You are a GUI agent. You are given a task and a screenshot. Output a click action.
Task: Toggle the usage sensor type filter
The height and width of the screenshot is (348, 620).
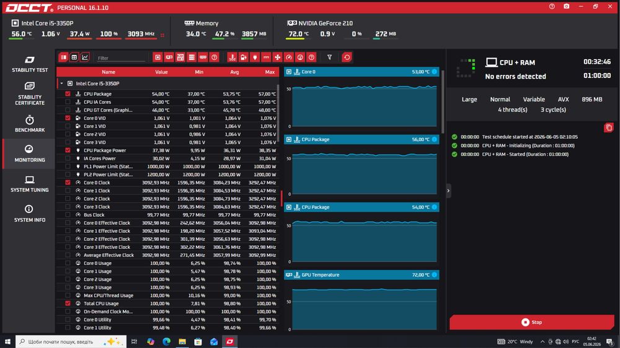(300, 57)
